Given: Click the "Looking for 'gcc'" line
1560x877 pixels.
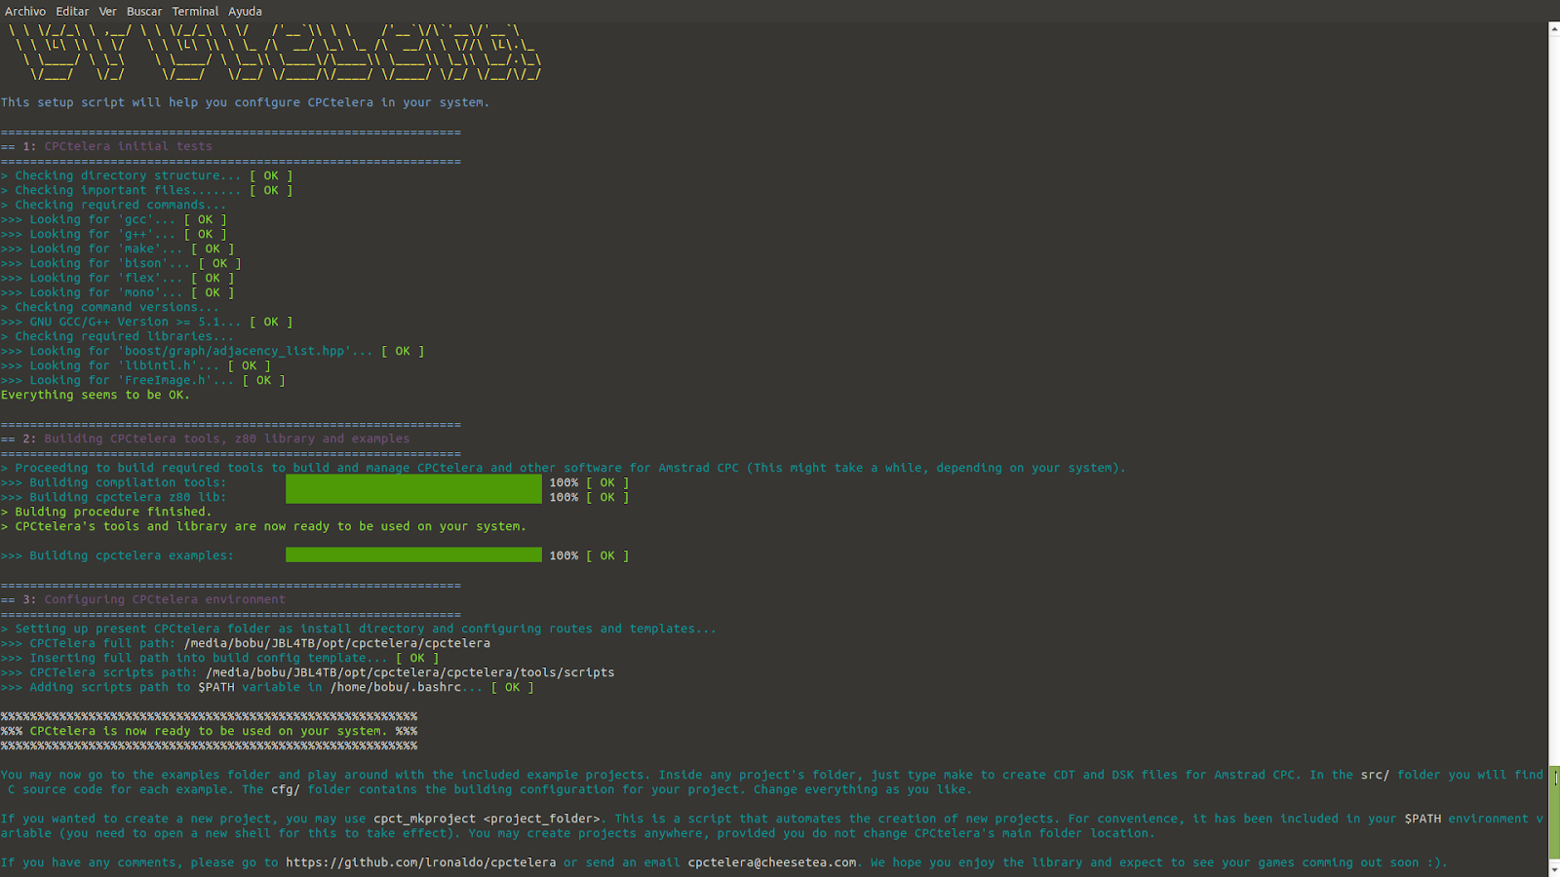Looking at the screenshot, I should pyautogui.click(x=114, y=219).
